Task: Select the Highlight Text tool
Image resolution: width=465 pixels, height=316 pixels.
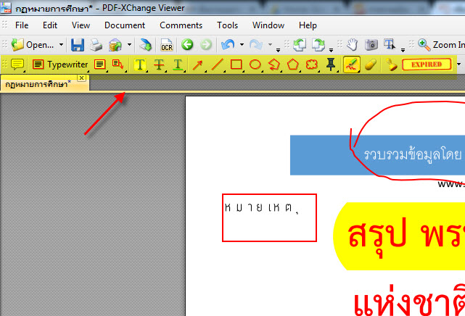Action: [140, 65]
